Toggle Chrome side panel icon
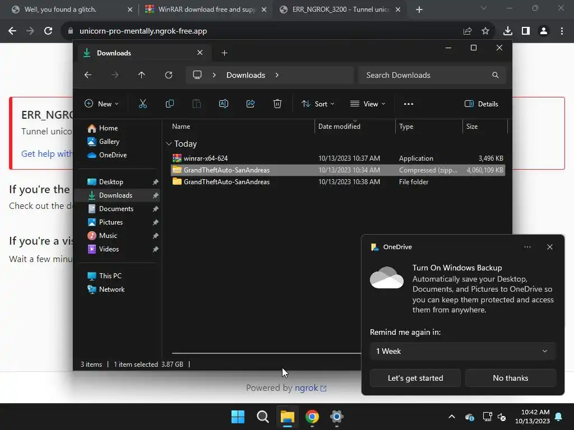 (x=526, y=31)
